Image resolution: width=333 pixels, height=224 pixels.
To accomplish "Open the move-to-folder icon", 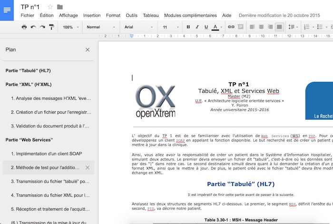I will pyautogui.click(x=59, y=7).
